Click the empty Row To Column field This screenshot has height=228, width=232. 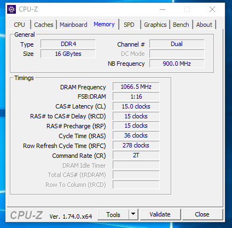tap(136, 185)
